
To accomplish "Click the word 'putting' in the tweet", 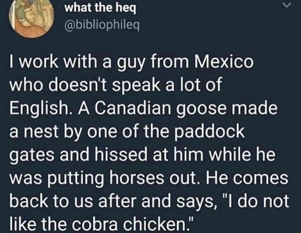I will click(76, 179).
